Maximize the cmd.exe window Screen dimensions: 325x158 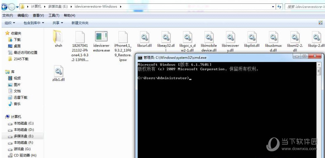coord(304,56)
